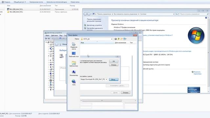This screenshot has height=118, width=210.
Task: Click forward arrow in Device Manager toolbar
Action: pyautogui.click(x=49, y=39)
